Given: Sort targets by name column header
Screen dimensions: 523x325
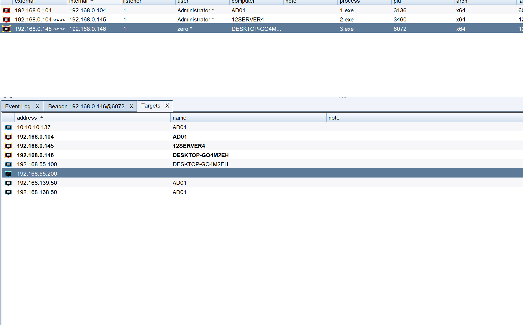Looking at the screenshot, I should click(179, 118).
